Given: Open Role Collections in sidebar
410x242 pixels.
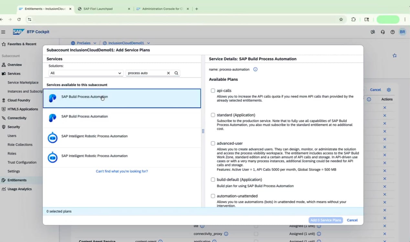Looking at the screenshot, I should point(20,145).
